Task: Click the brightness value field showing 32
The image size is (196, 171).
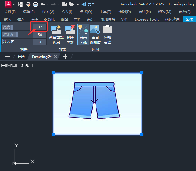Action: [40, 27]
